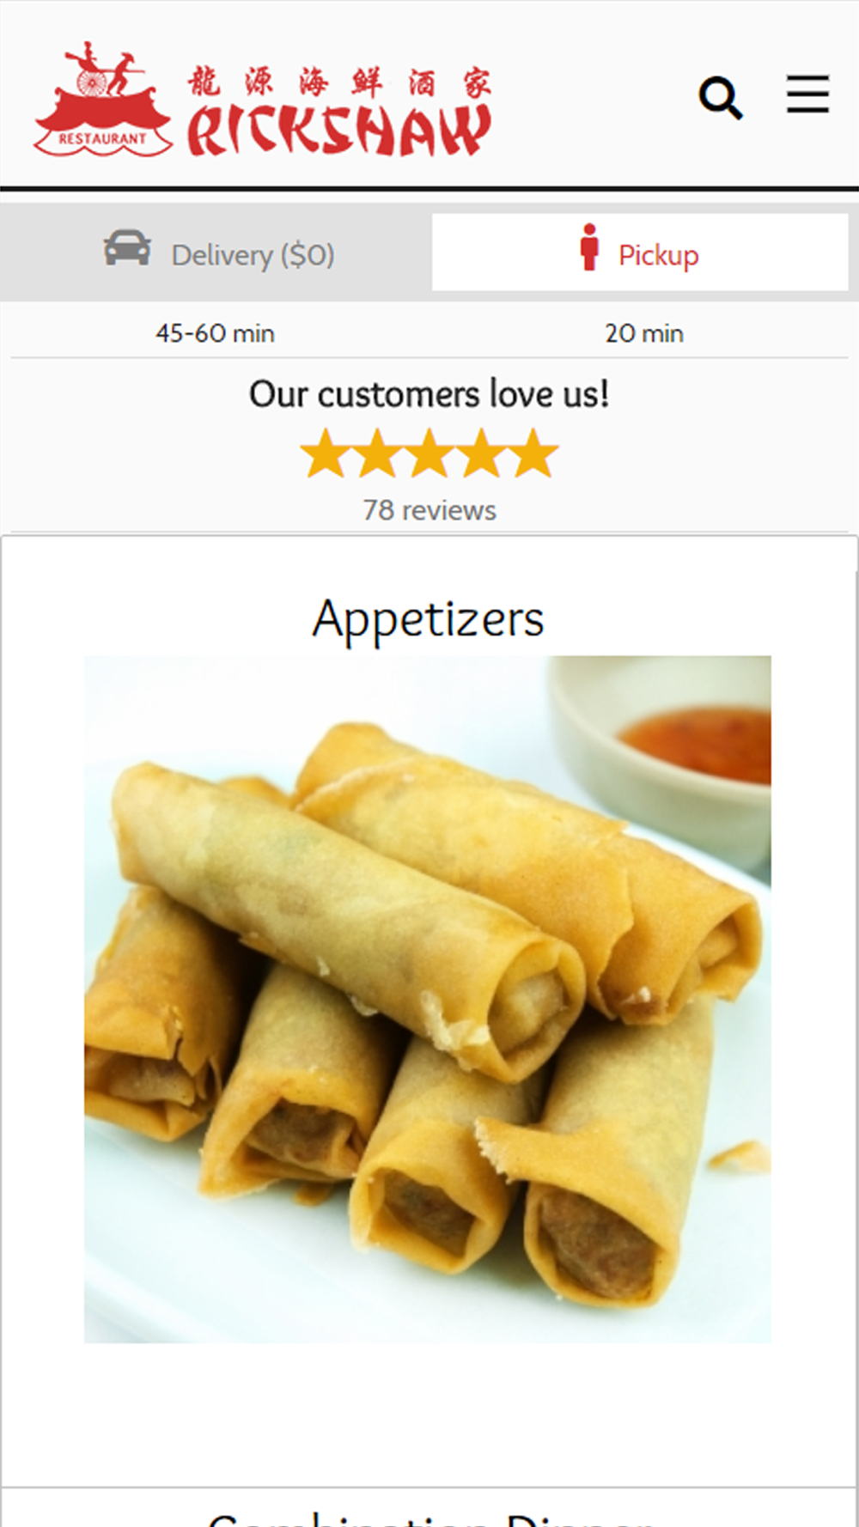Click the 45-60 min delivery time
The width and height of the screenshot is (859, 1527).
216,333
